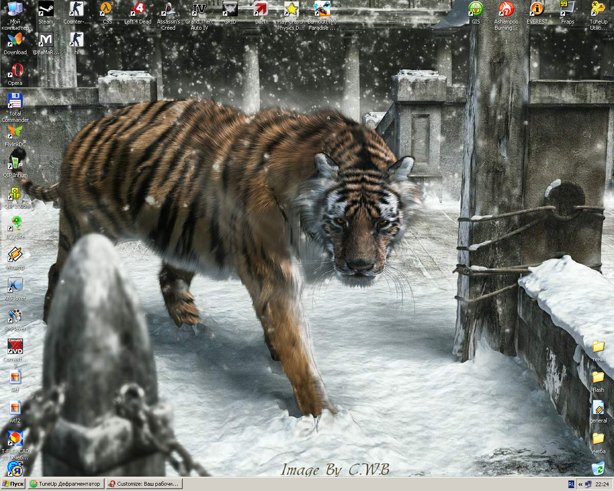Select the wtf2 image file
Viewport: 614px width, 491px height.
pyautogui.click(x=15, y=412)
